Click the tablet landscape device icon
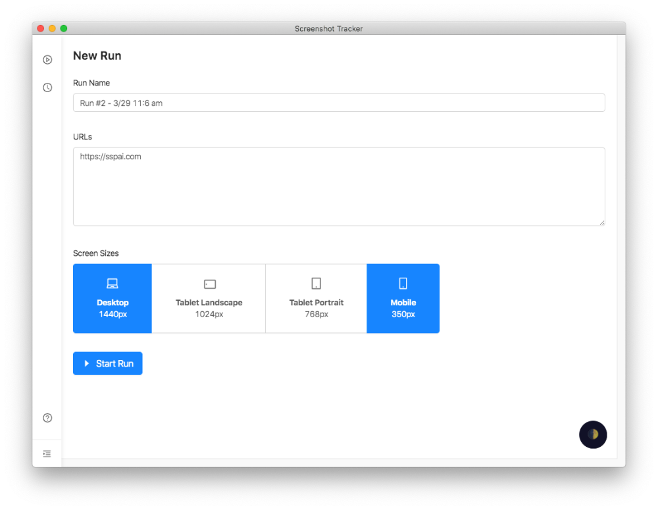Viewport: 658px width, 510px height. (210, 284)
